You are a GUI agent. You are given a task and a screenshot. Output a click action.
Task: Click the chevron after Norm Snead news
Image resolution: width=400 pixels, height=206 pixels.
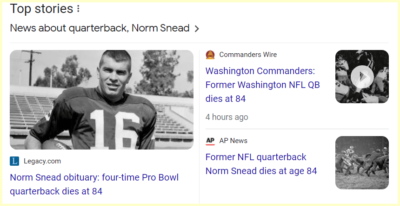[x=197, y=29]
